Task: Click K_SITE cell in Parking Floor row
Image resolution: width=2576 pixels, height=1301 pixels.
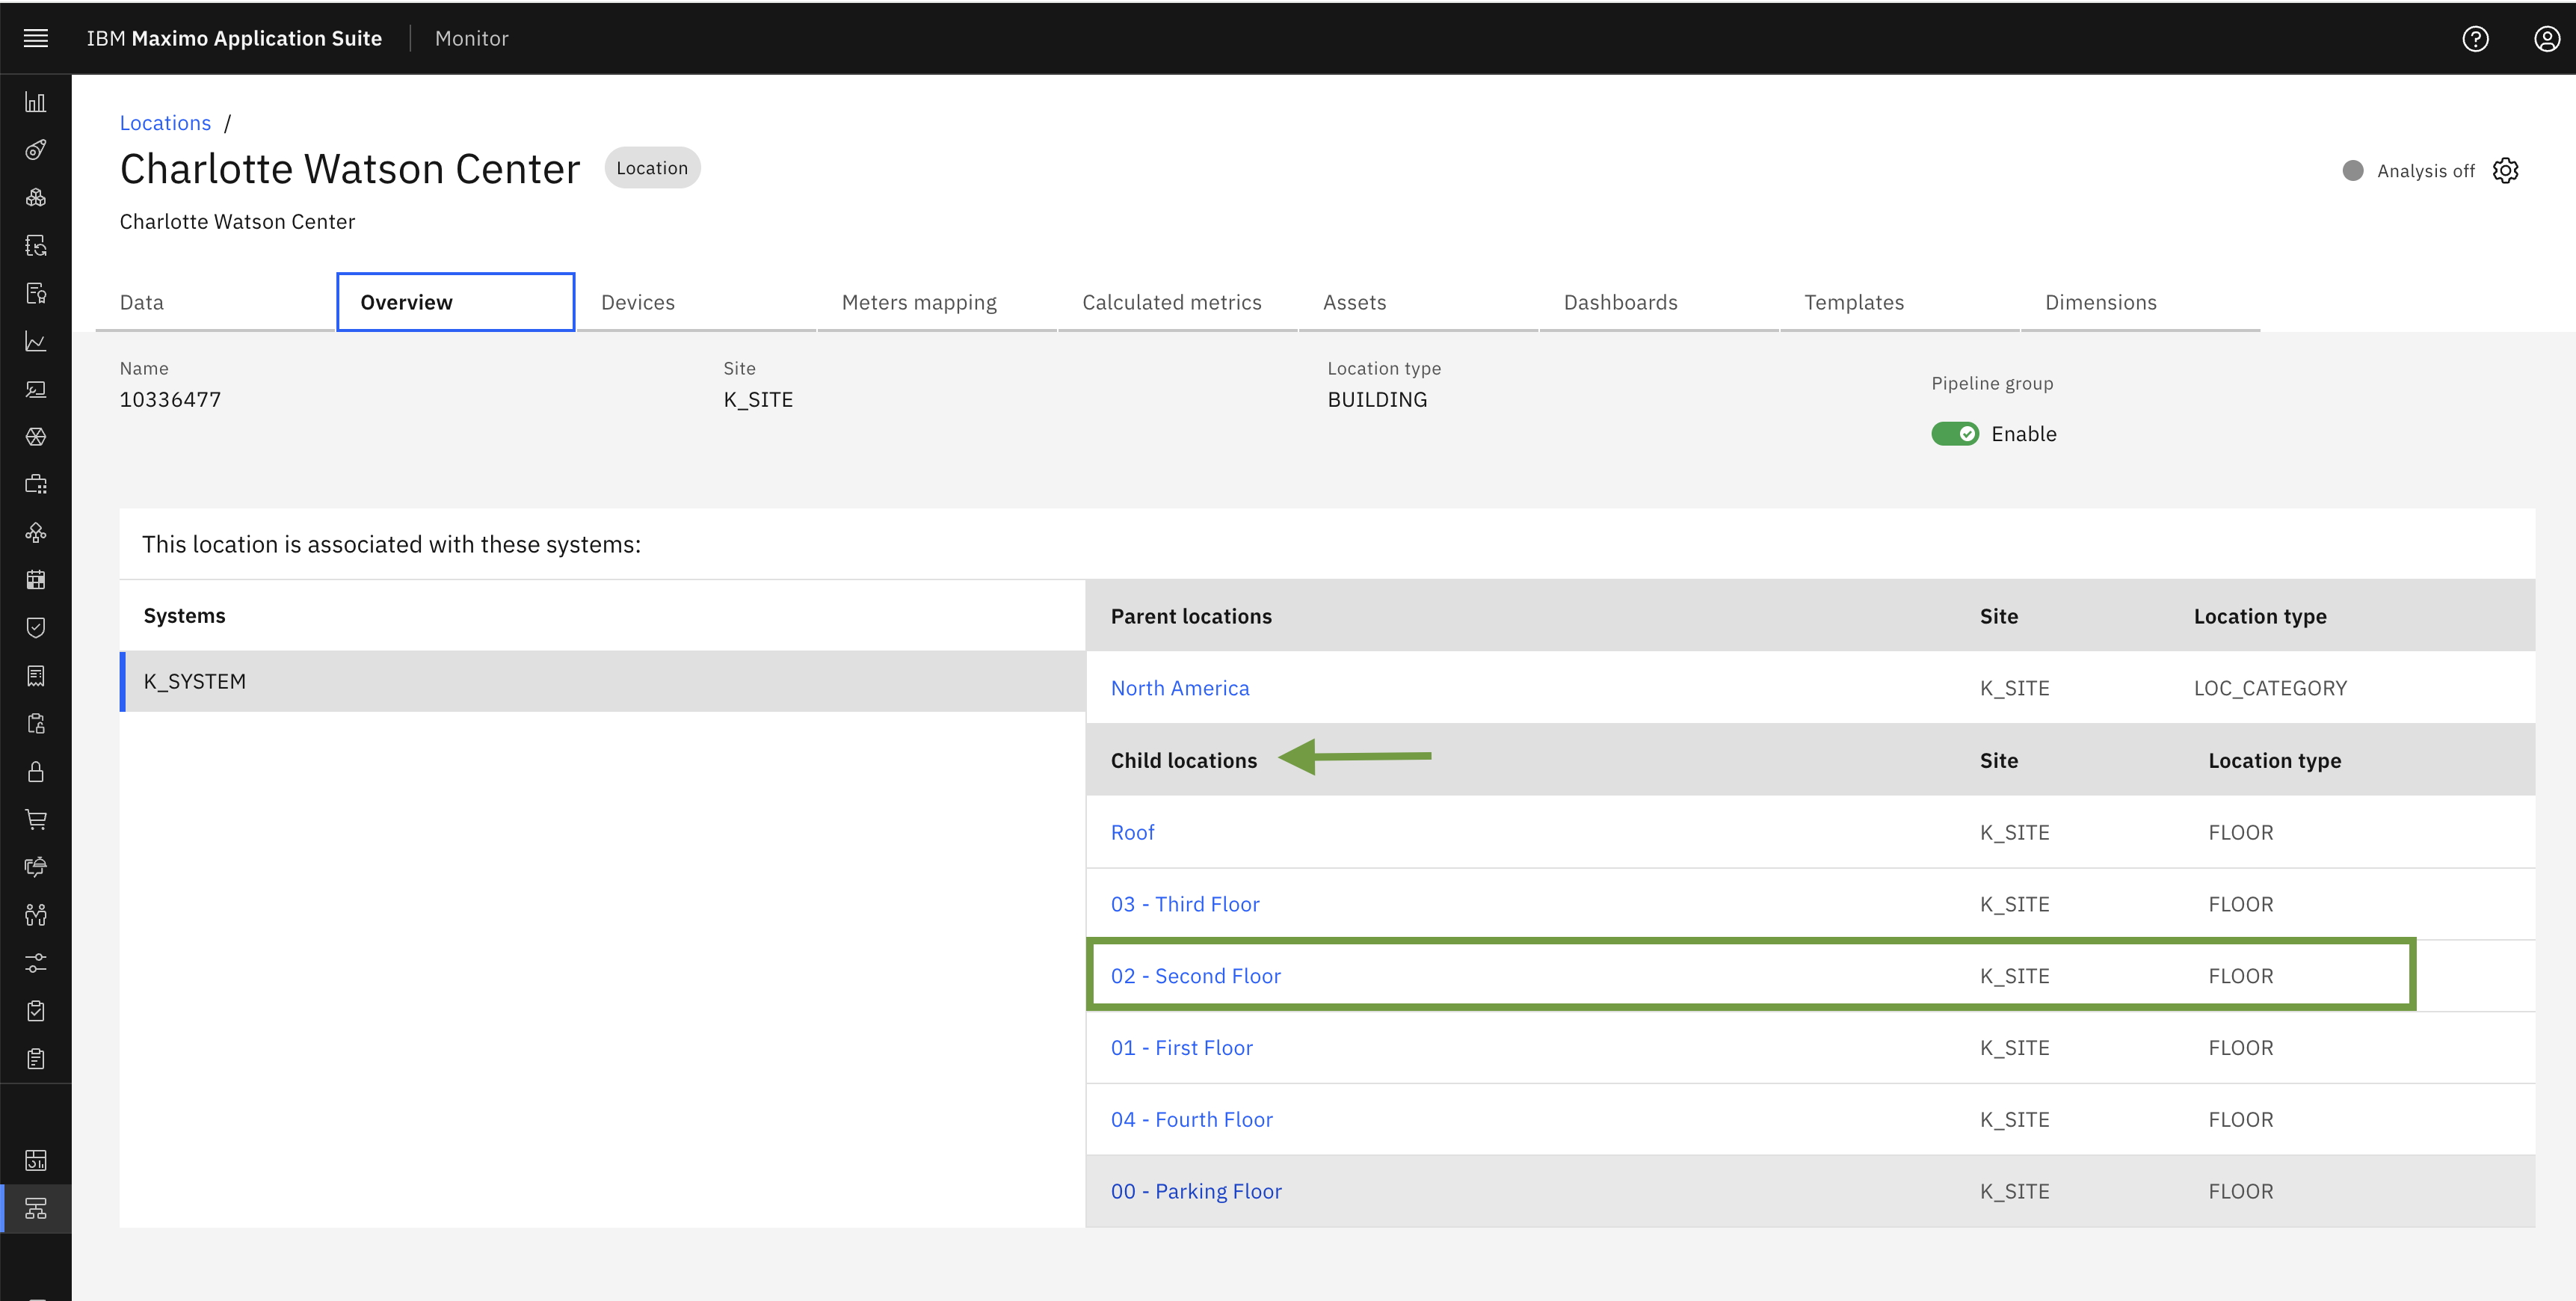Action: pos(2015,1192)
